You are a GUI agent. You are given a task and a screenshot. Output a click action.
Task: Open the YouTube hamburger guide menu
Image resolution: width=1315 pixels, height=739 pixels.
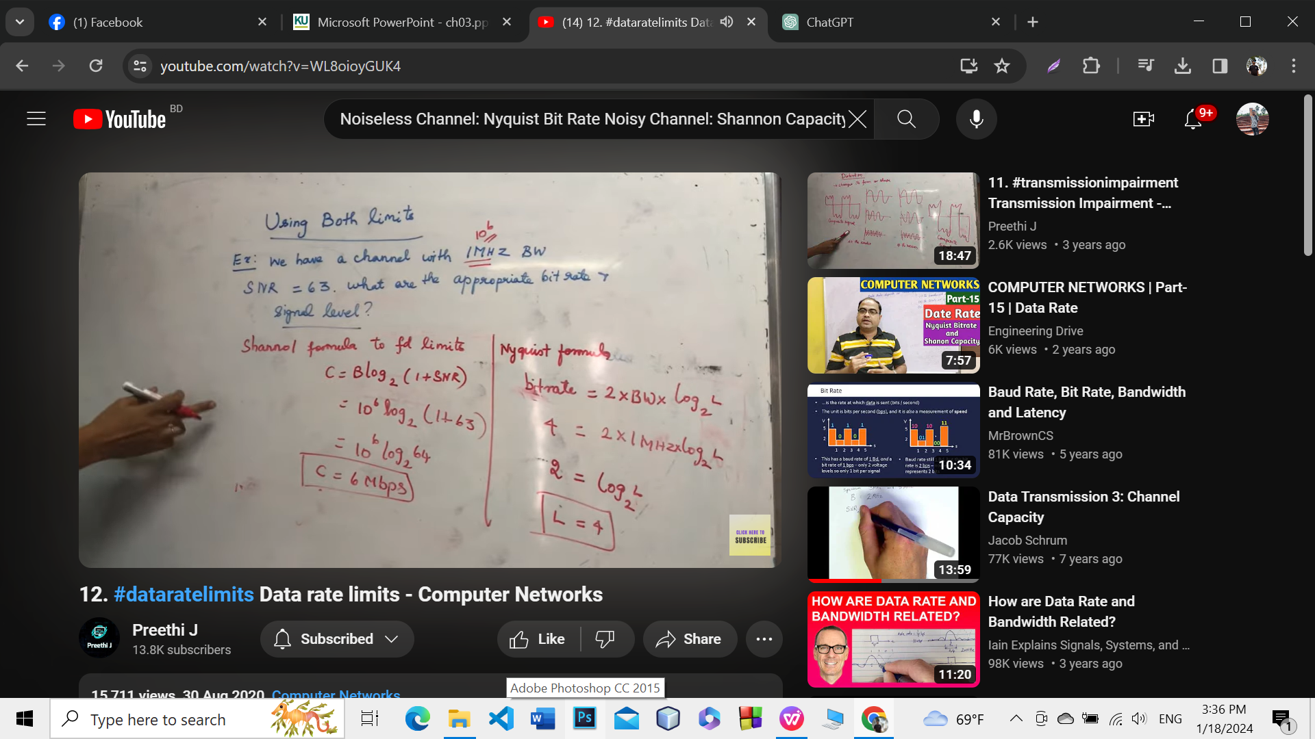[36, 119]
